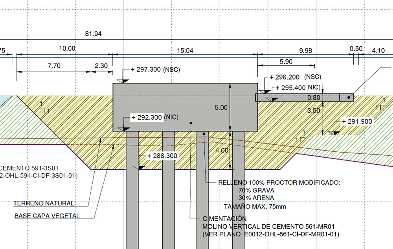Click the leader dot of the RELLENO callout

tap(204, 134)
